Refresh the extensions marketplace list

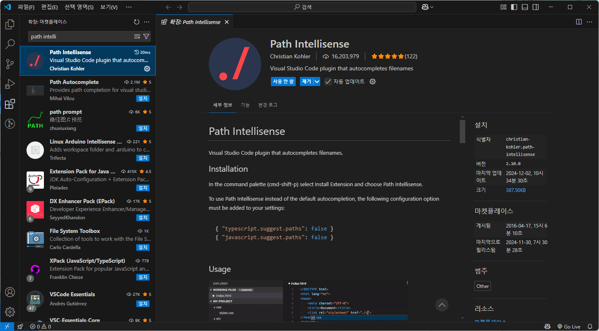[x=137, y=22]
